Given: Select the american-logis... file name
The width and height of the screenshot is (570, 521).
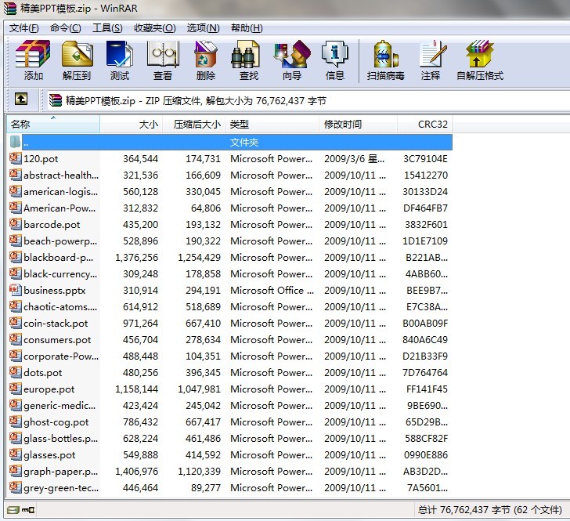Looking at the screenshot, I should (61, 191).
